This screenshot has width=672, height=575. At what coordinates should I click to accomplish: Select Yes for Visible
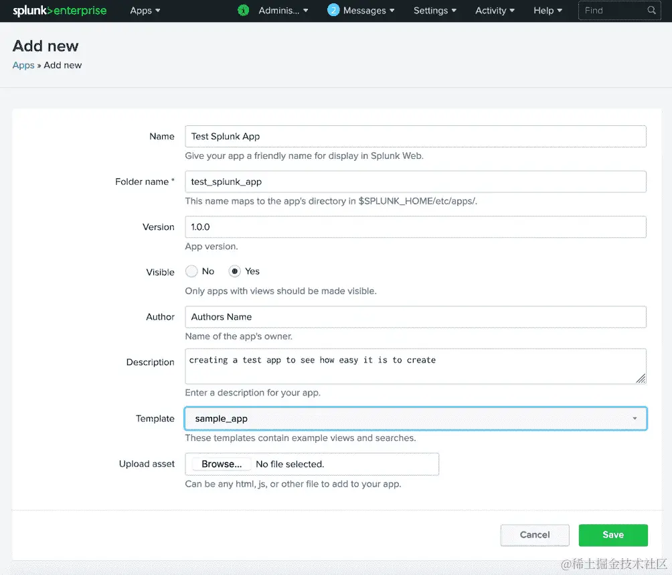click(234, 271)
